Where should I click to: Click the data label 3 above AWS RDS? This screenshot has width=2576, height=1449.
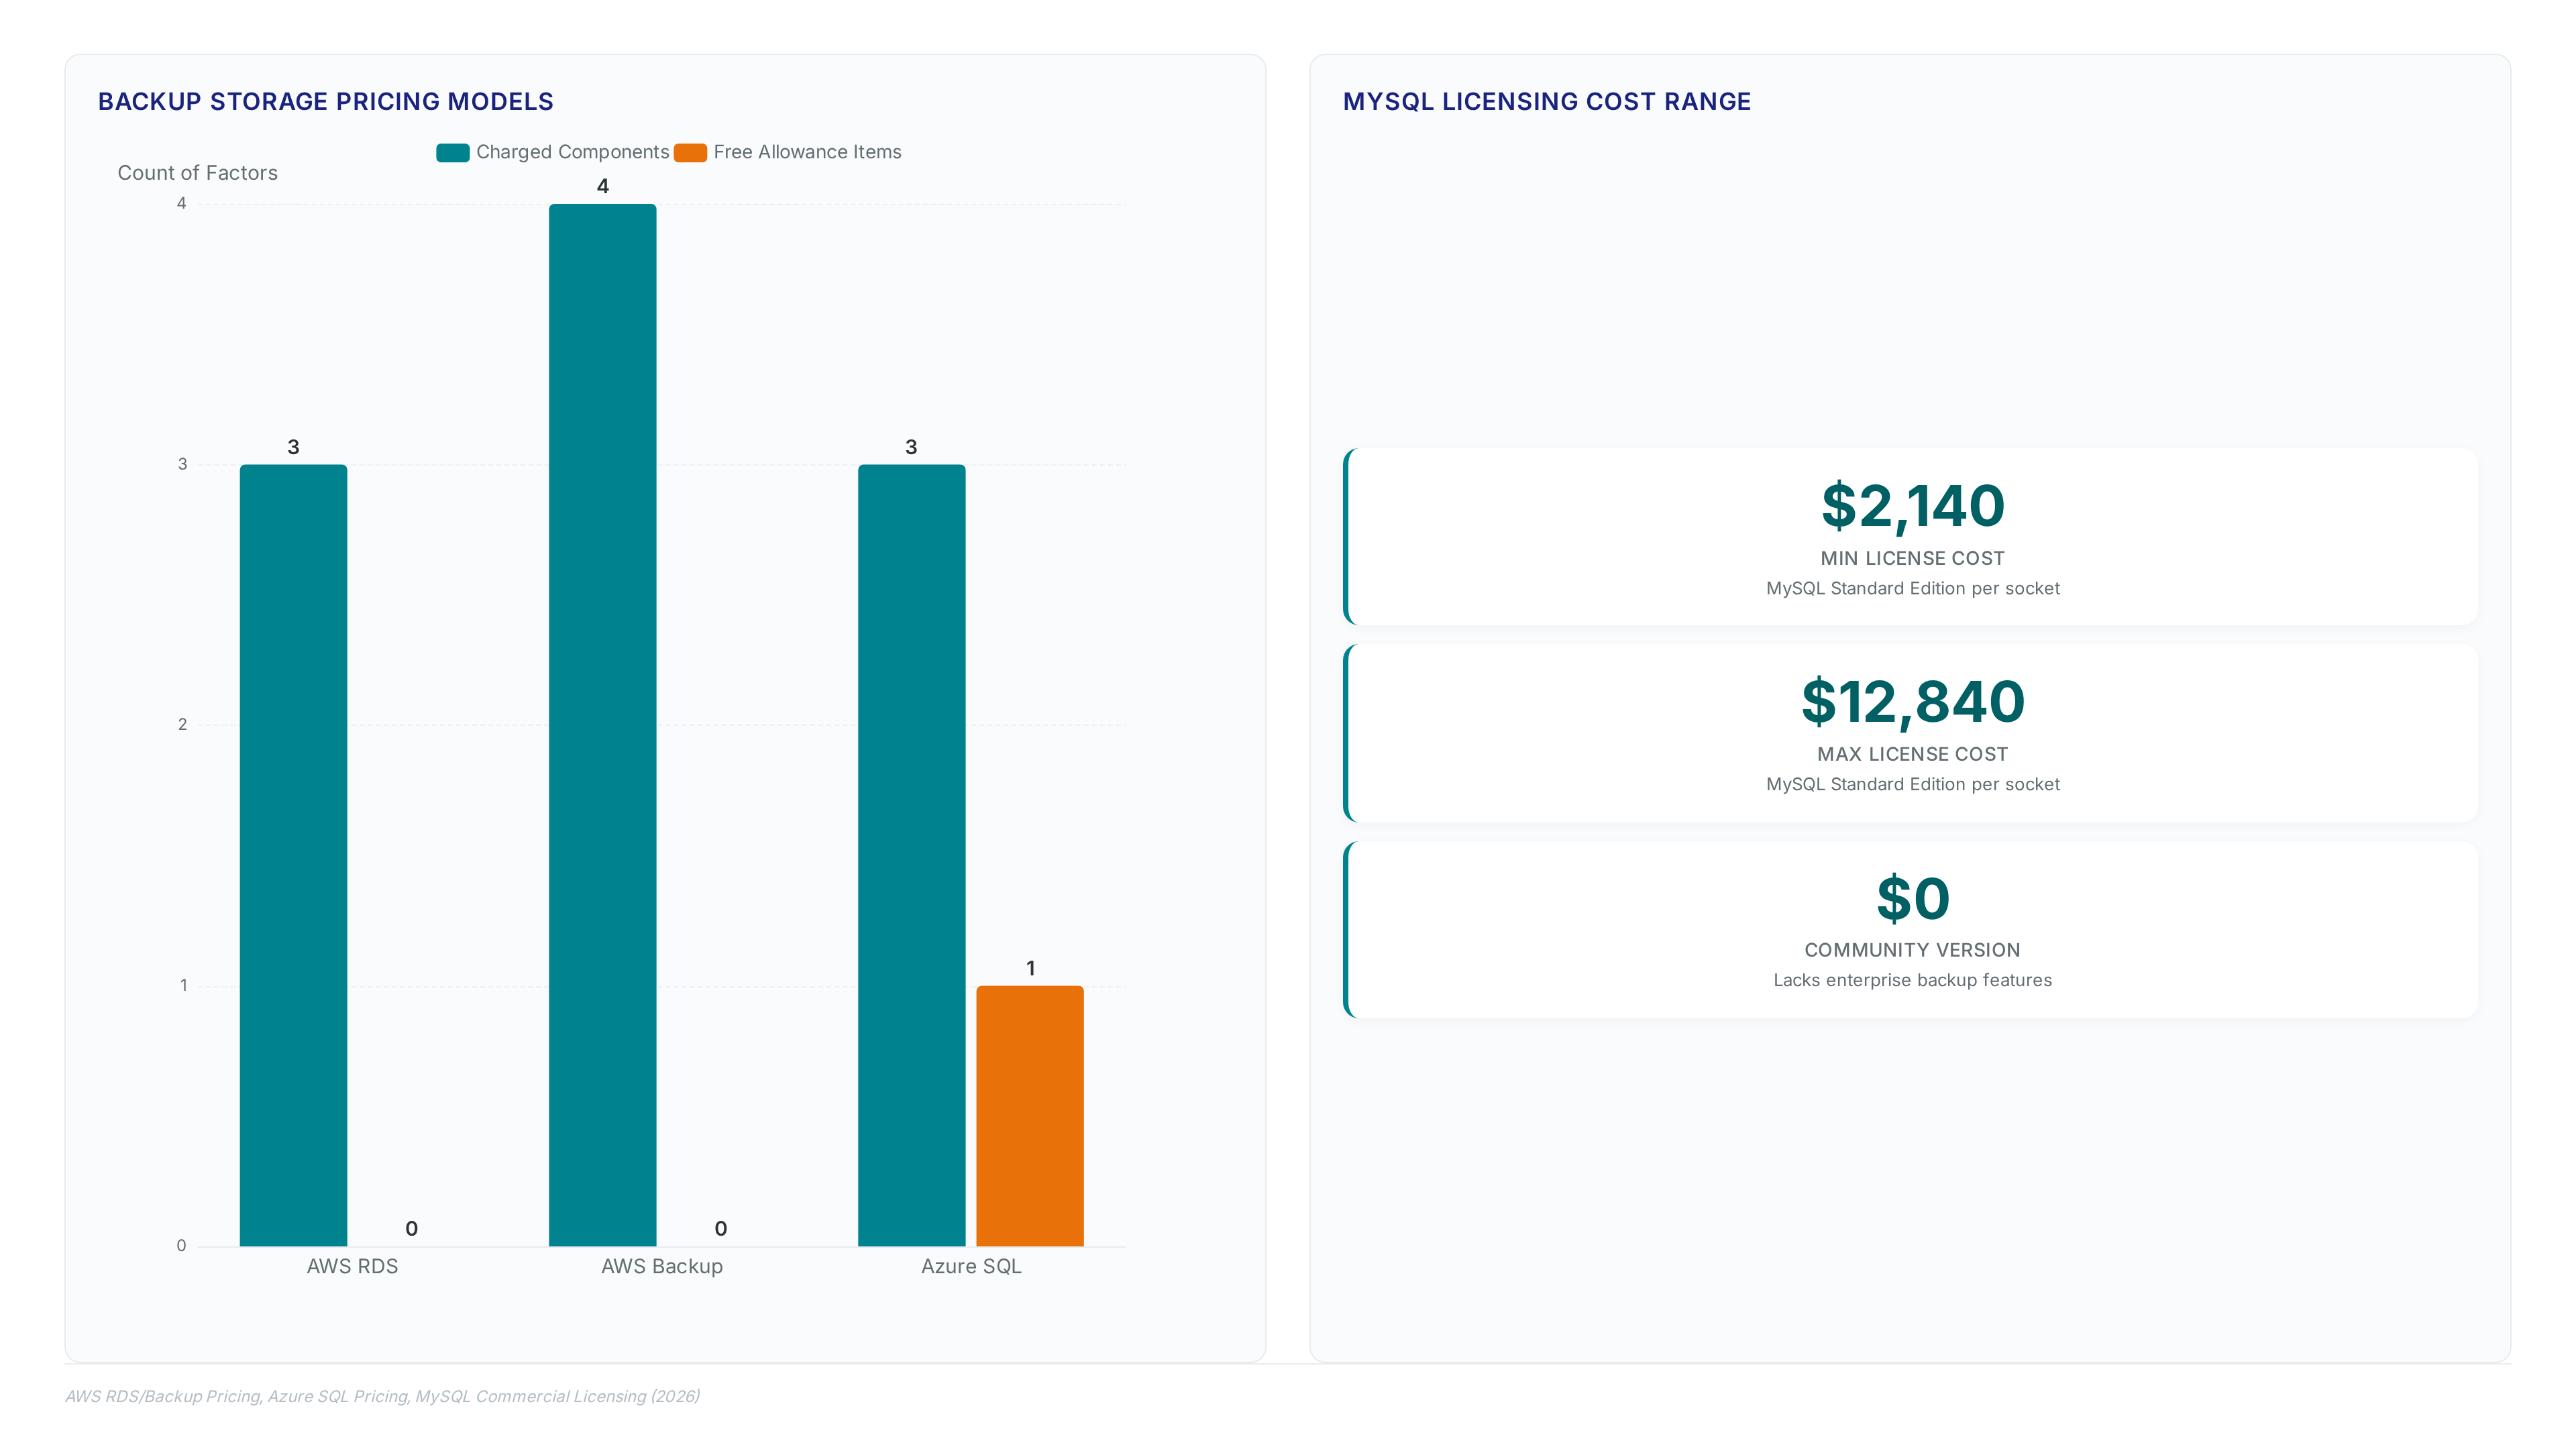[x=293, y=447]
